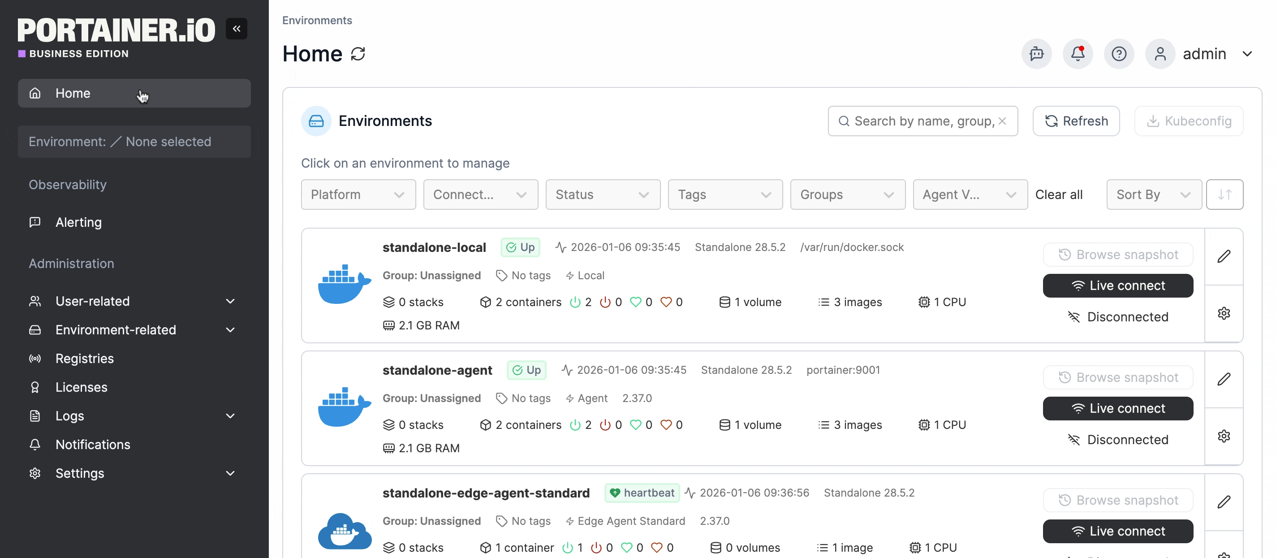Open the Platform filter dropdown
Screen dimensions: 1276x558
[x=358, y=194]
